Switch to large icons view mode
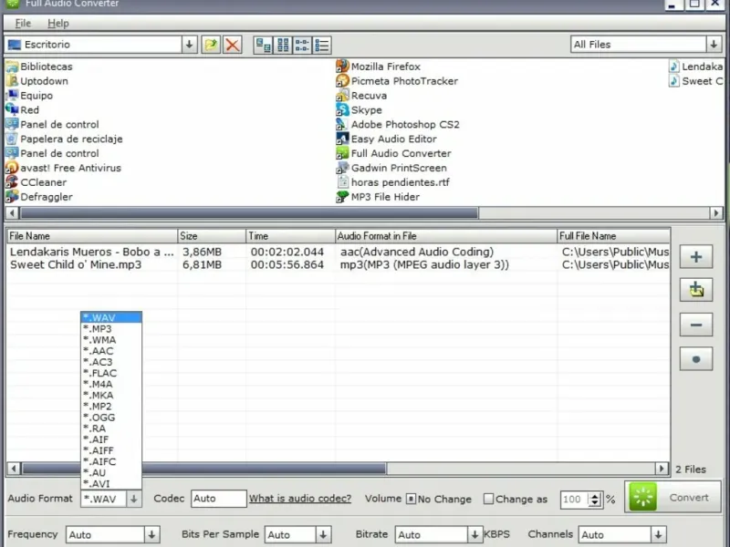Image resolution: width=730 pixels, height=547 pixels. pos(264,45)
